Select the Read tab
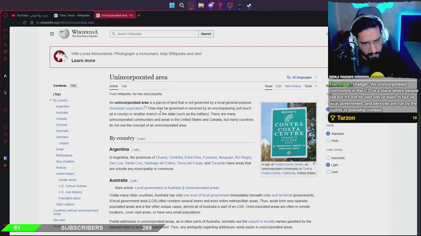Image resolution: width=421 pixels, height=236 pixels. [269, 86]
